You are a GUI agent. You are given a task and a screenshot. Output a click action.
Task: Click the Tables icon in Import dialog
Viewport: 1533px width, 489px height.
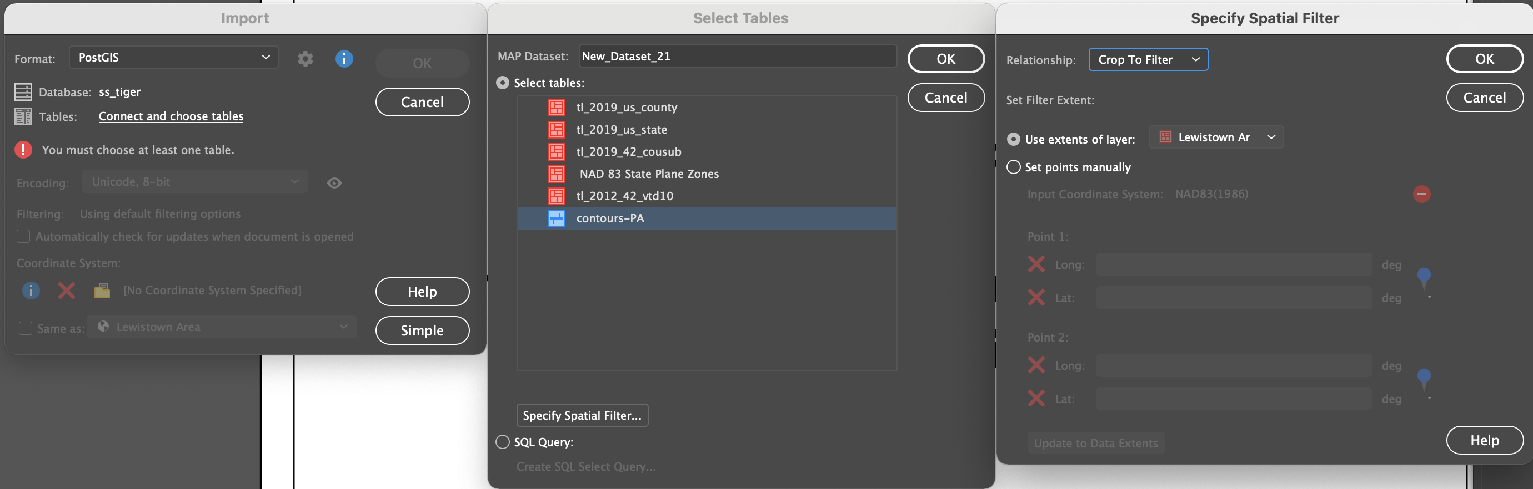tap(23, 116)
